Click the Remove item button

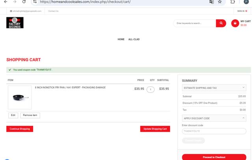pos(30,115)
